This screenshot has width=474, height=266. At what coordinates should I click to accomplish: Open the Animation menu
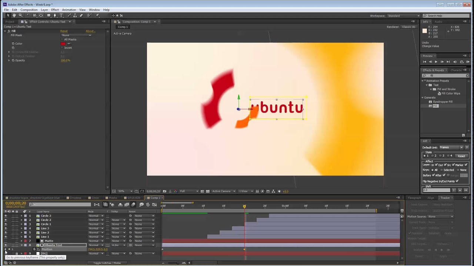point(69,10)
